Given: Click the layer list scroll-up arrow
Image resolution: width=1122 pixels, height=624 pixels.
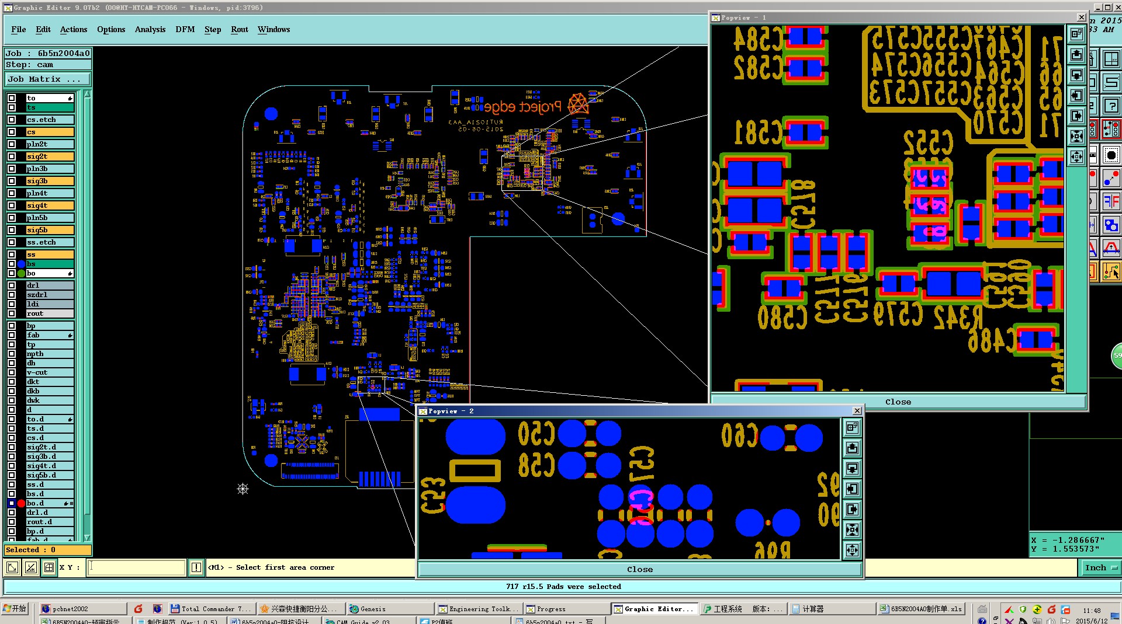Looking at the screenshot, I should 87,94.
